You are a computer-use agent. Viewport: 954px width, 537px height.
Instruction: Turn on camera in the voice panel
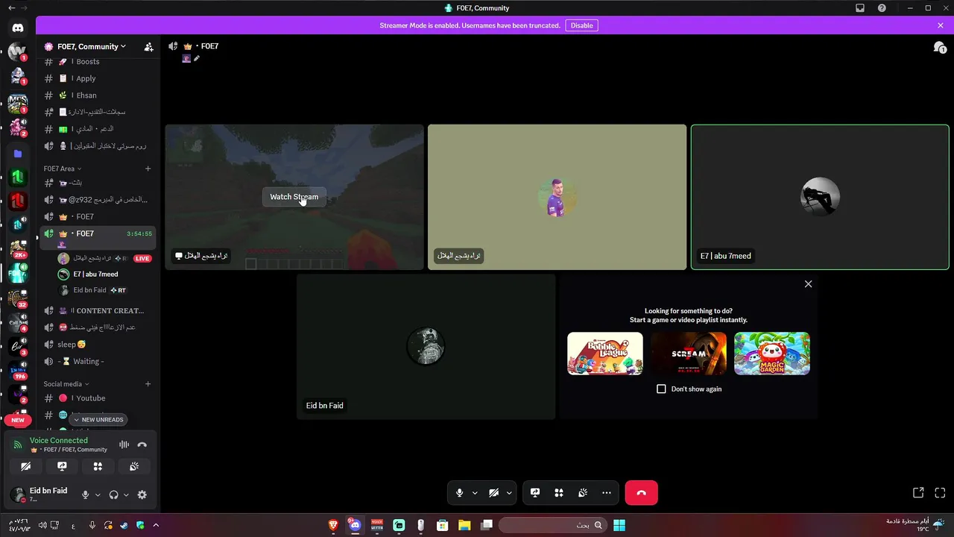pyautogui.click(x=26, y=466)
